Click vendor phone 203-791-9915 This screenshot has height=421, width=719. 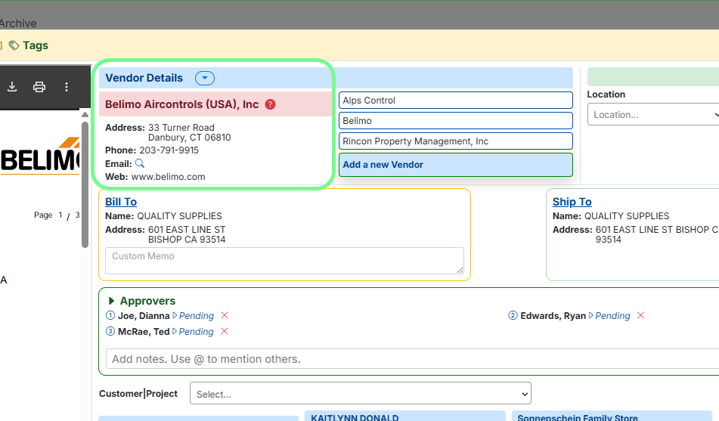[x=169, y=150]
